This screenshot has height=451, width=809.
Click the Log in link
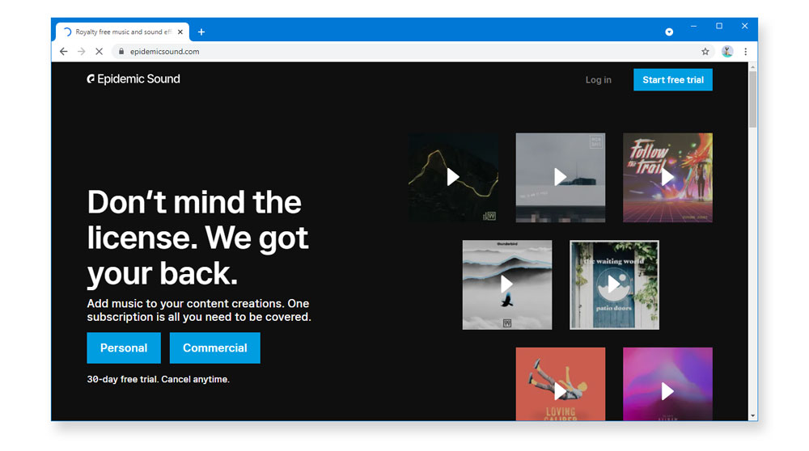(599, 80)
